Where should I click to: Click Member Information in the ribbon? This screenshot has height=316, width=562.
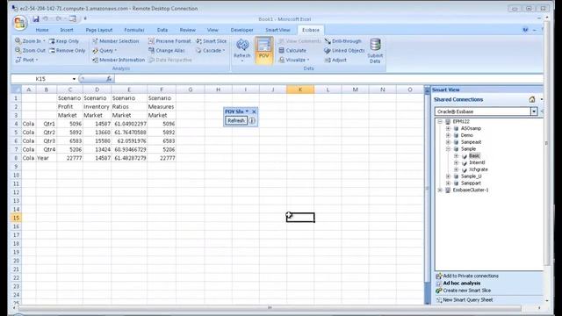pos(119,60)
